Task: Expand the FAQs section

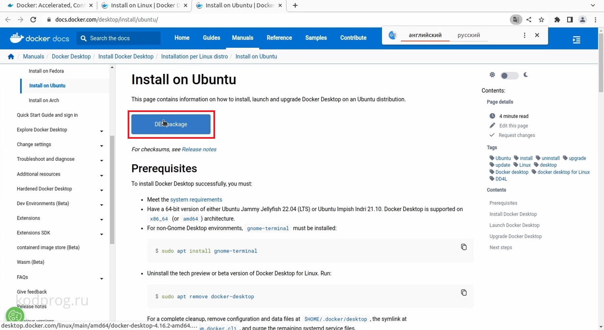Action: tap(102, 278)
